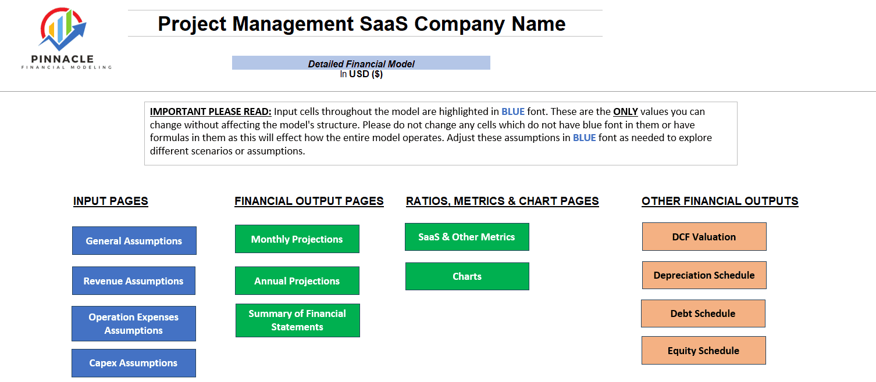The image size is (876, 382).
Task: Open the General Assumptions page
Action: [134, 241]
